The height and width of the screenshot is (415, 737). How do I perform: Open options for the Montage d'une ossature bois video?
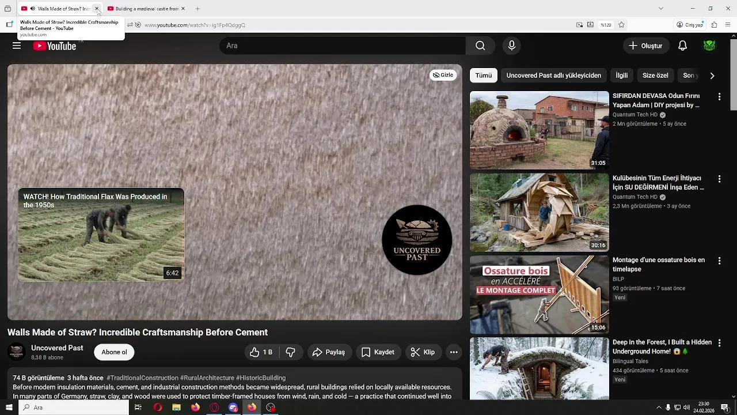[719, 261]
